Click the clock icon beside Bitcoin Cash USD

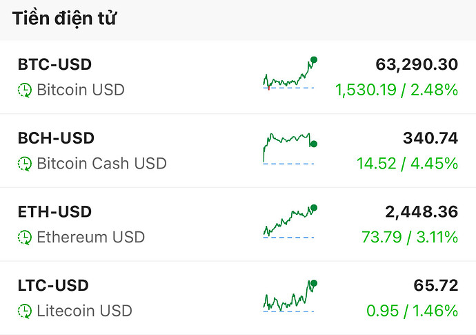coord(25,164)
